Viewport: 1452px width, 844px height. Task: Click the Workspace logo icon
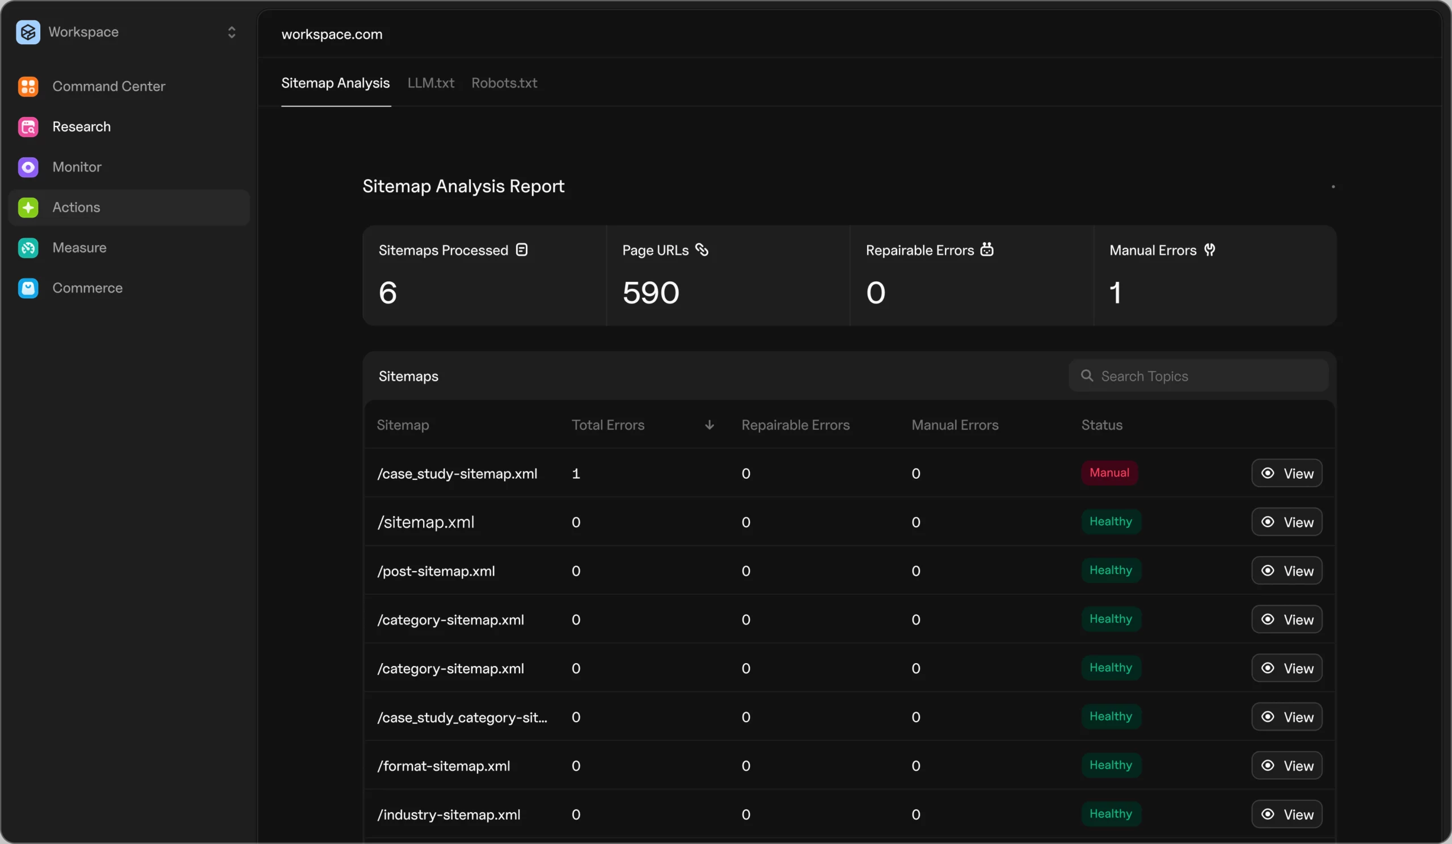click(28, 32)
